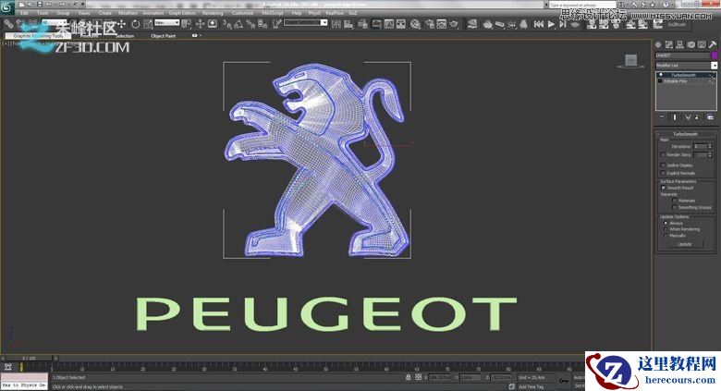The width and height of the screenshot is (721, 391).
Task: Click Make Unique icon under stack
Action: [688, 117]
